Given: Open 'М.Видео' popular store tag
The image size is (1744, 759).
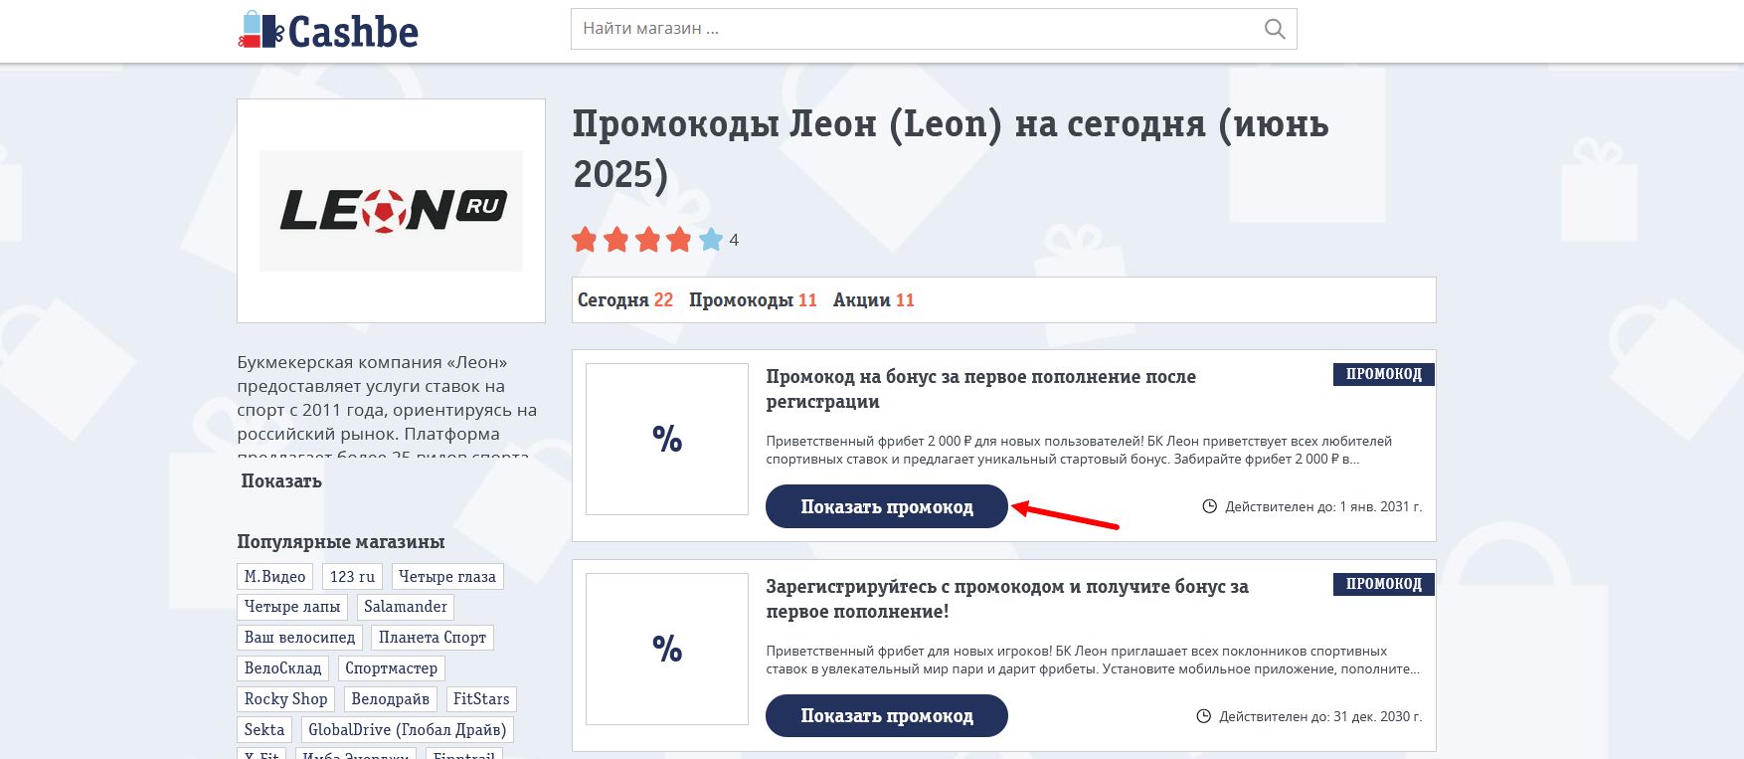Looking at the screenshot, I should pyautogui.click(x=275, y=577).
